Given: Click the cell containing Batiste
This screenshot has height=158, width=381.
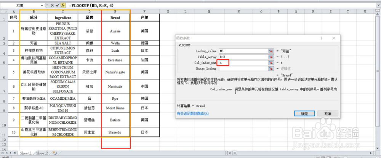Looking at the screenshot, I should click(x=115, y=120).
